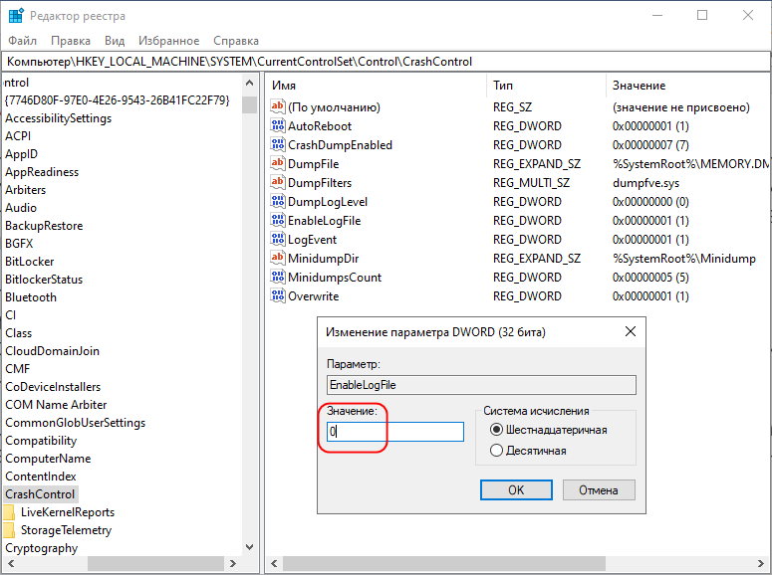Click the DumpFile string value icon

(278, 163)
